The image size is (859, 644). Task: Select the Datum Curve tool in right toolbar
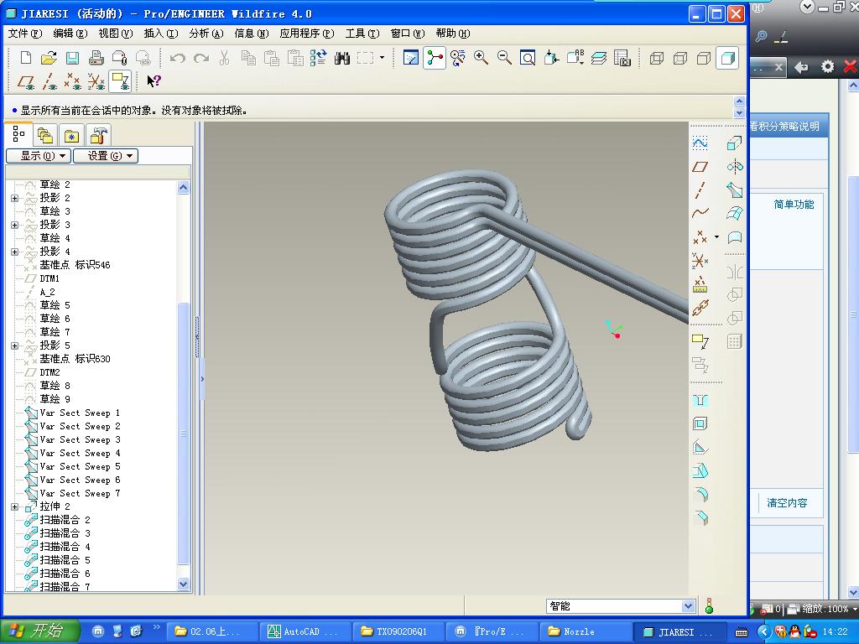click(700, 213)
